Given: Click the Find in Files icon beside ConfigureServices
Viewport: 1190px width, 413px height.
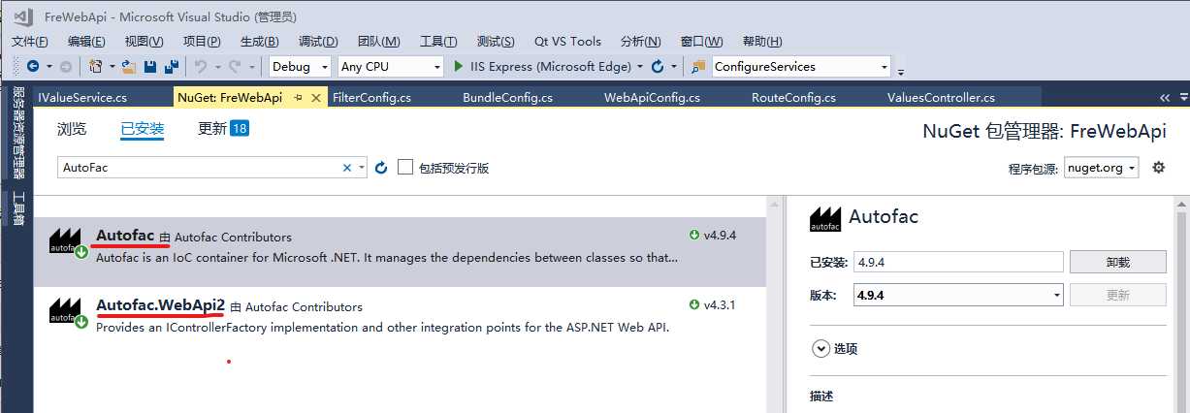Looking at the screenshot, I should [698, 67].
